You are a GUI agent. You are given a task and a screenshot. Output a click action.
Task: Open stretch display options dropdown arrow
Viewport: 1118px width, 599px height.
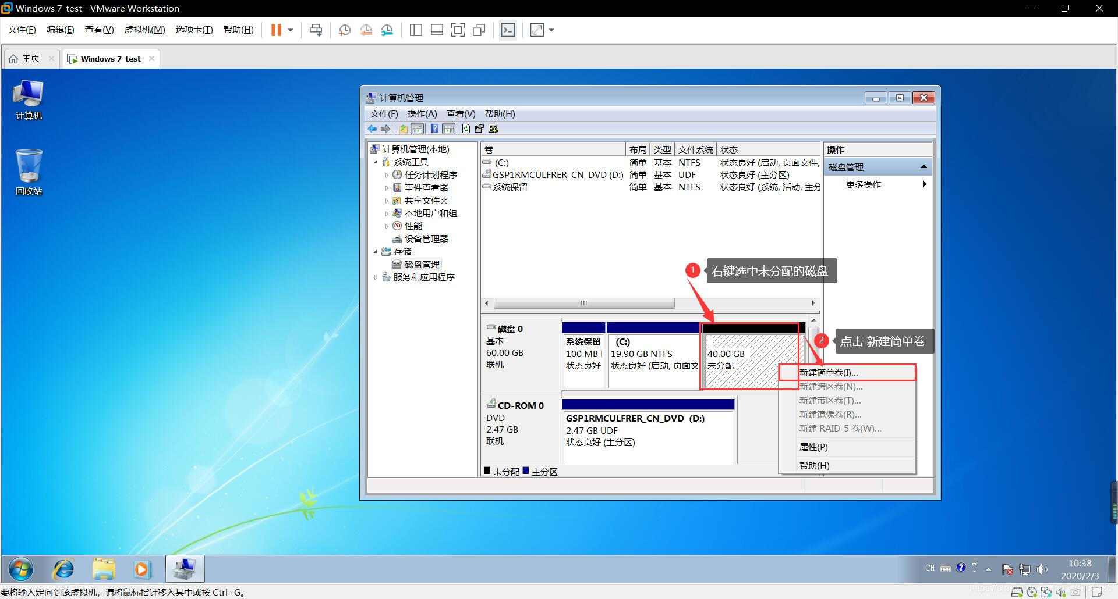point(551,30)
